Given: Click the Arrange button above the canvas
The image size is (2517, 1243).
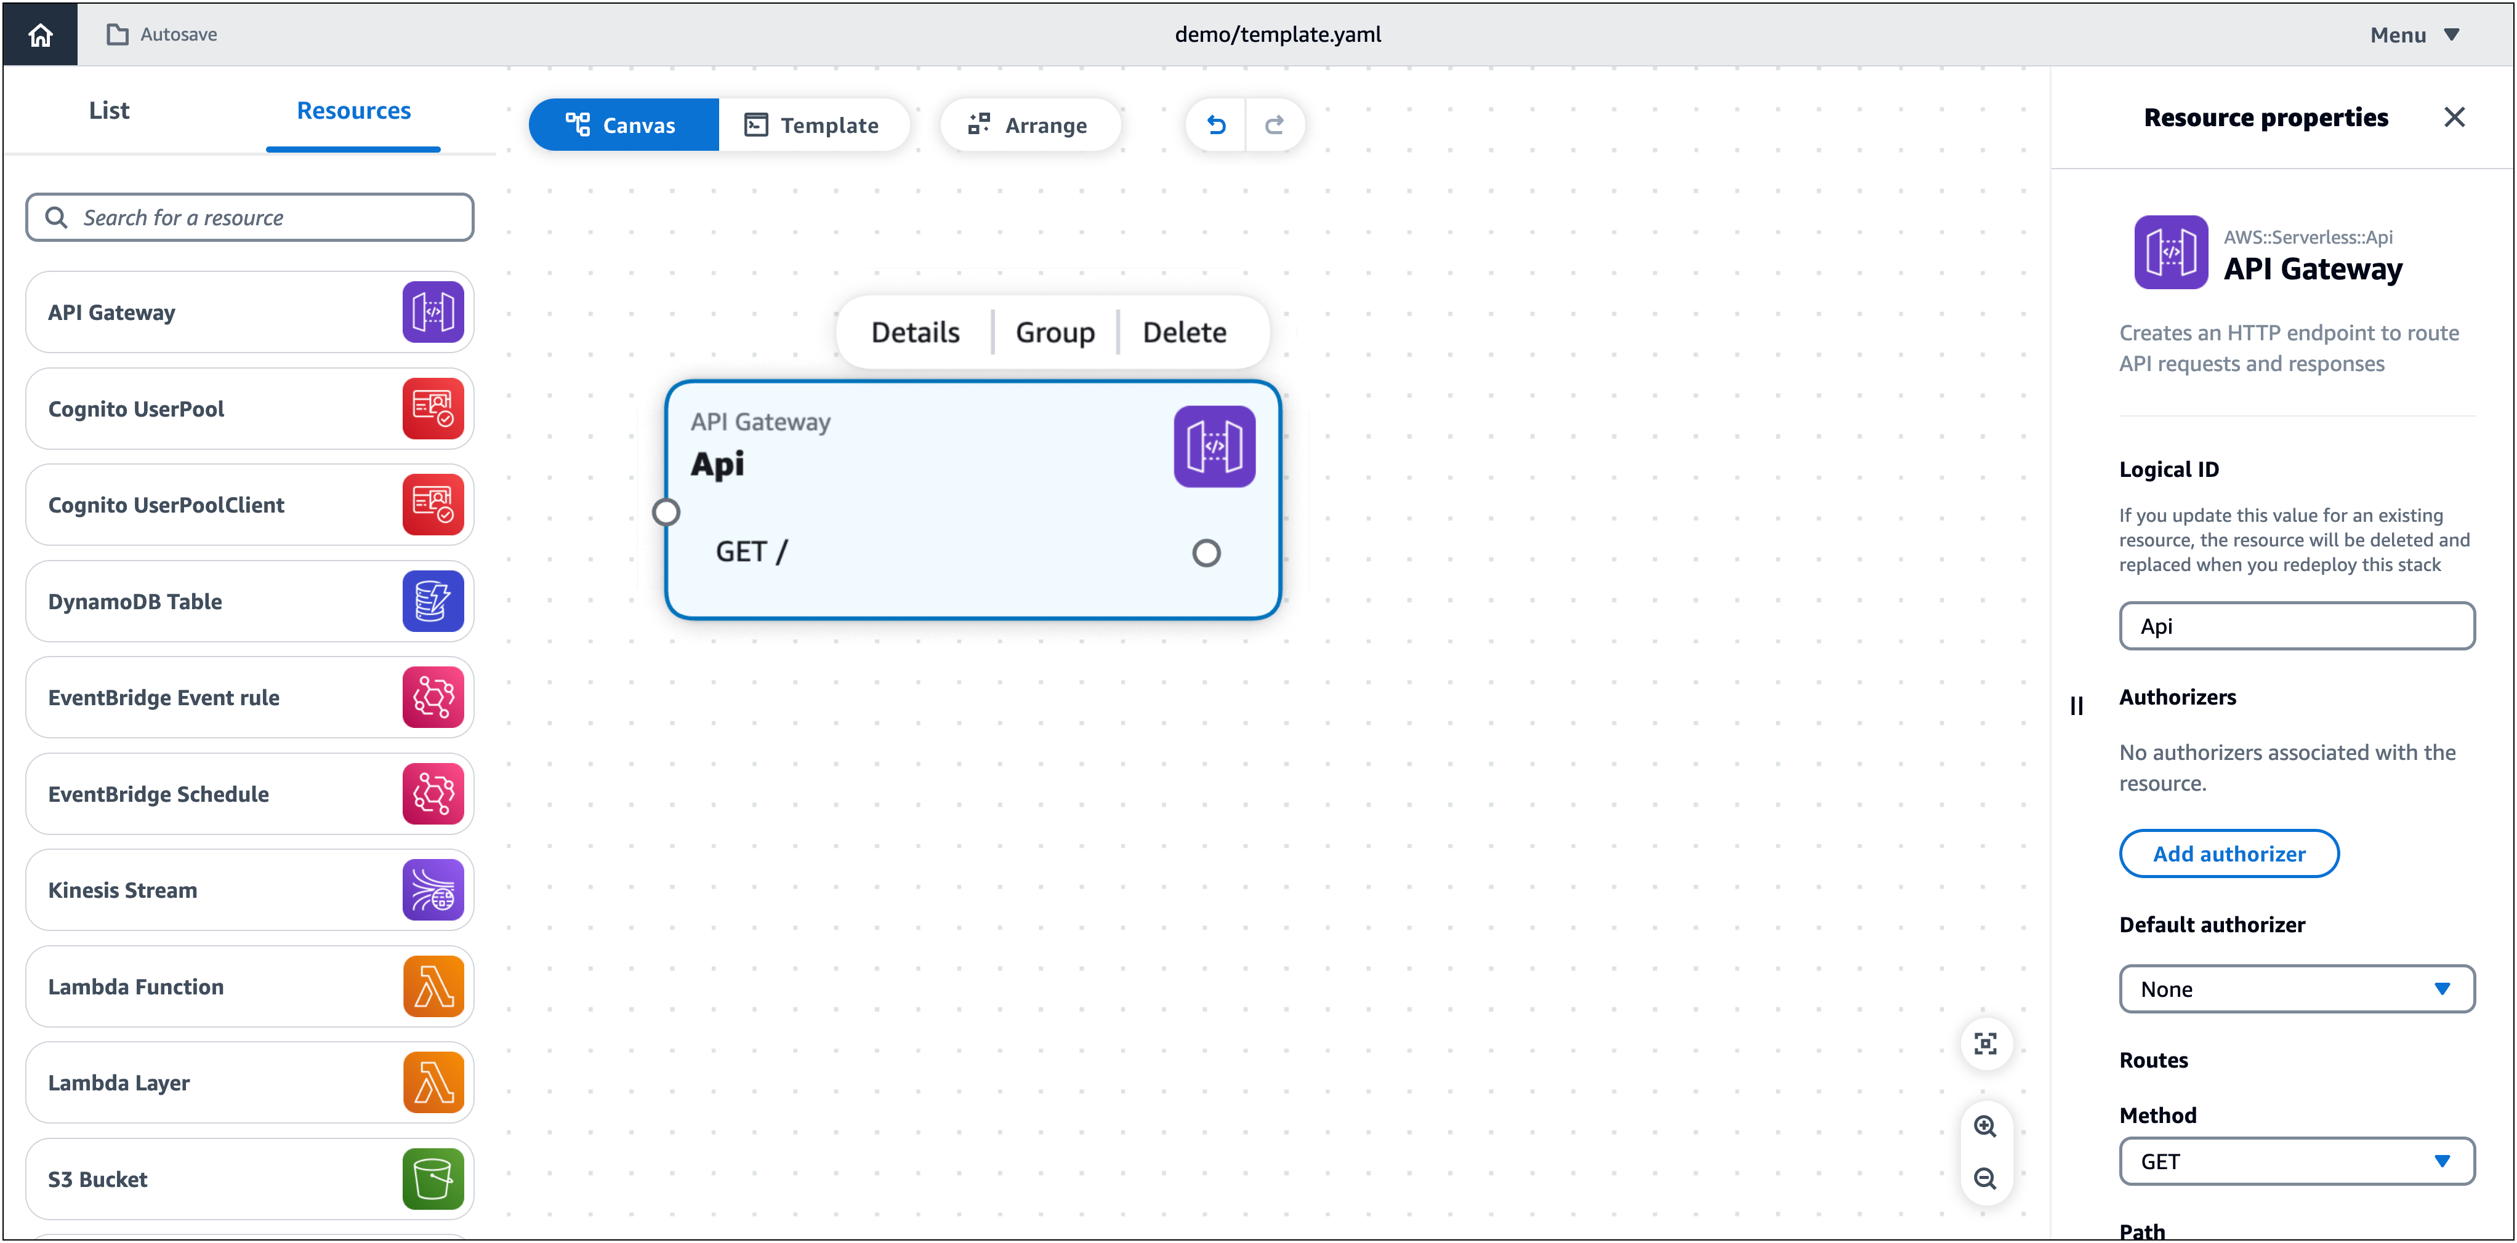Looking at the screenshot, I should point(1030,124).
